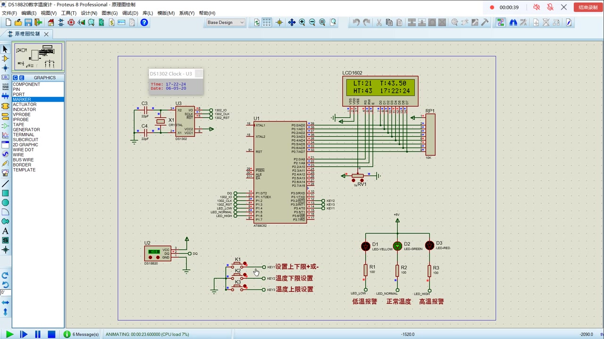Click the home page toolbar icon

(x=51, y=23)
